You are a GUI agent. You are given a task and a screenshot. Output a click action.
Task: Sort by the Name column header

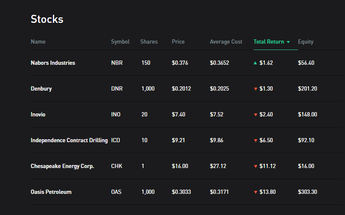(38, 42)
